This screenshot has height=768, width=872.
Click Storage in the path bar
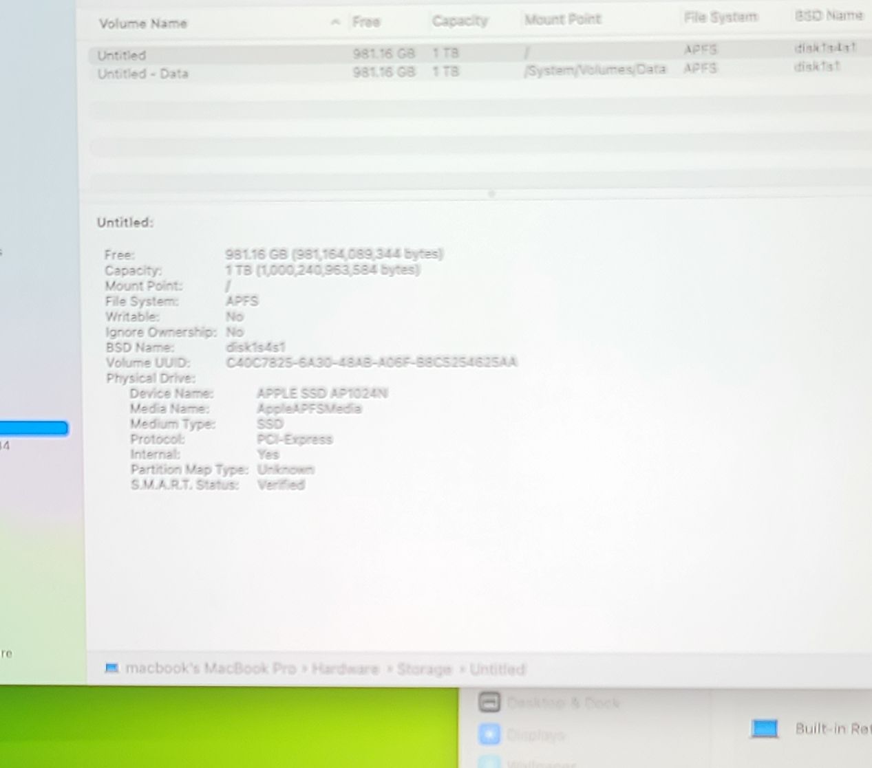(424, 669)
